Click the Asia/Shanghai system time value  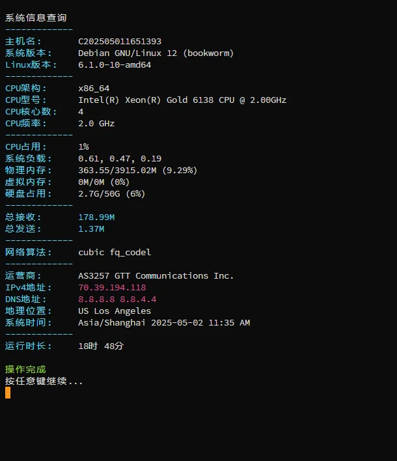coord(164,323)
